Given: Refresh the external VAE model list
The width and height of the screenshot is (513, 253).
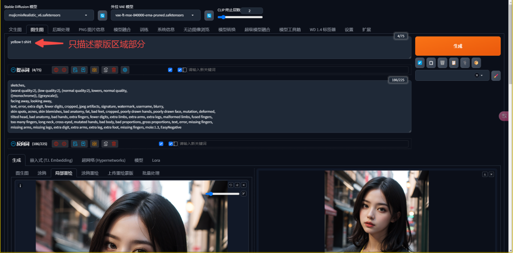Looking at the screenshot, I should [x=209, y=16].
